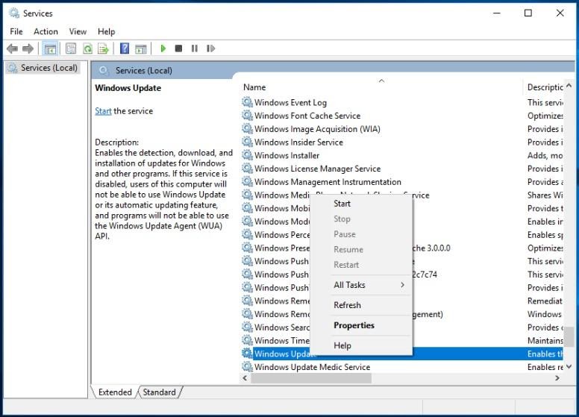Click the vertical scrollbar up arrow

click(x=569, y=86)
